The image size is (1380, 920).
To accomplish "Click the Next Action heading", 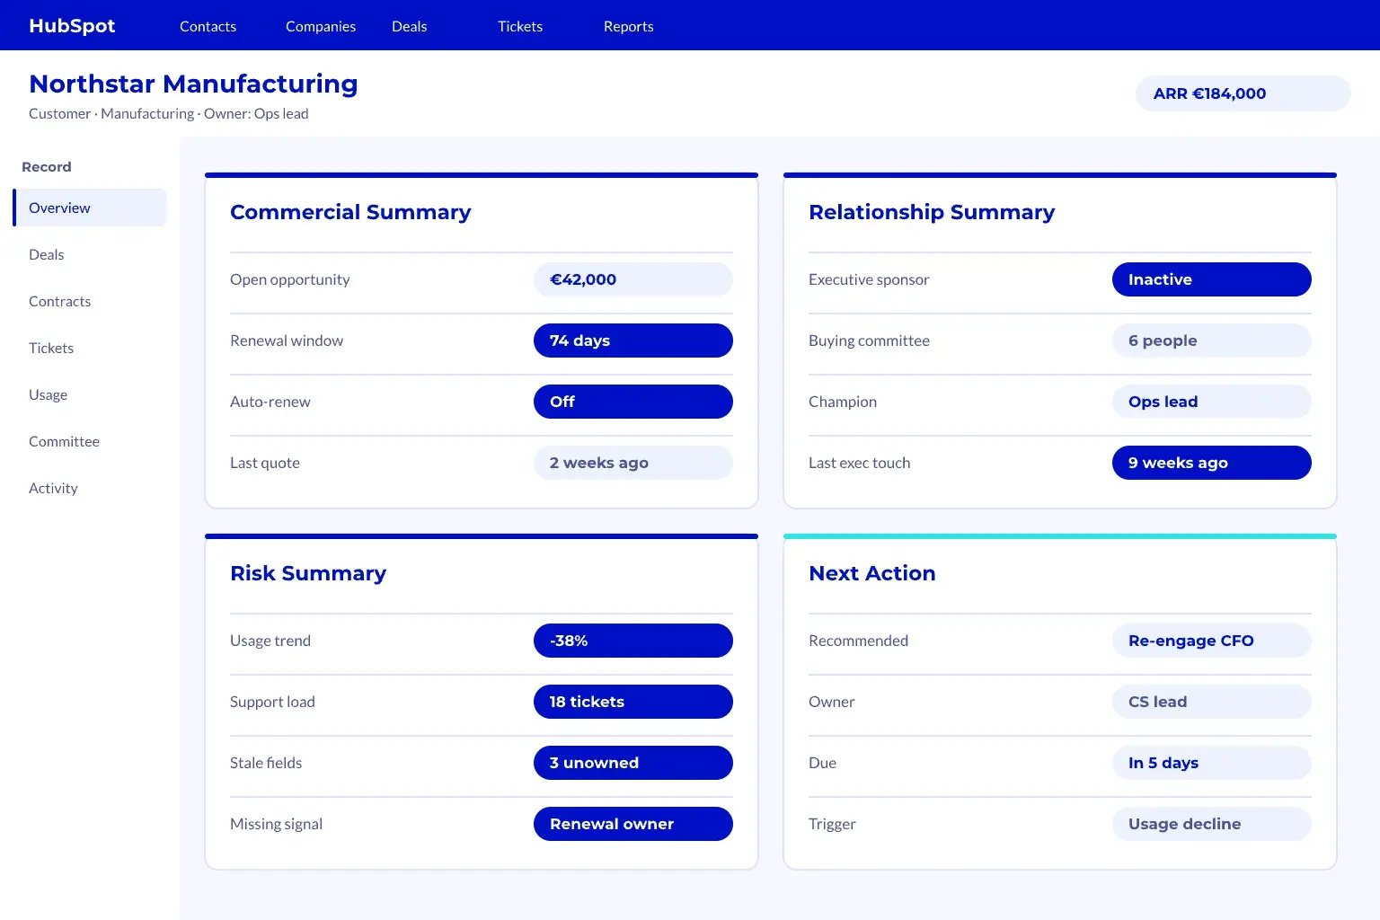I will (x=872, y=573).
